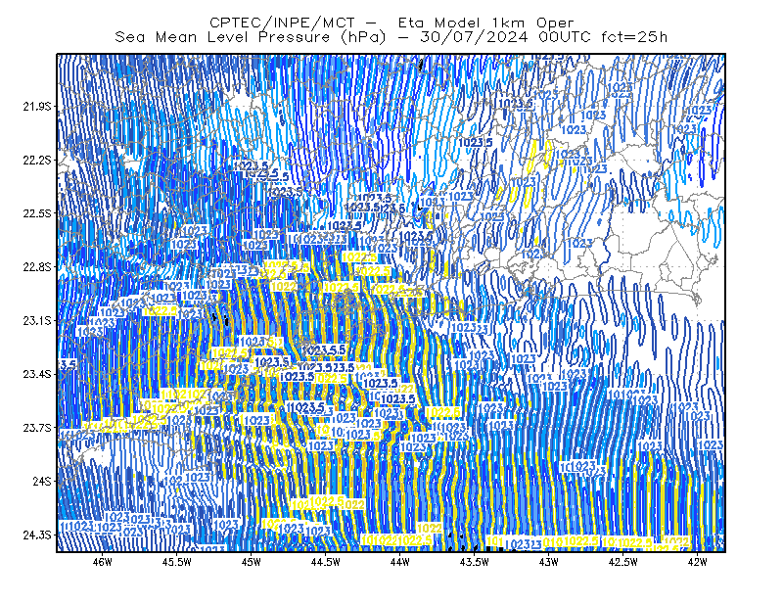783x605 pixels.
Task: Click the 43.5W longitude tick label
Action: tap(475, 562)
